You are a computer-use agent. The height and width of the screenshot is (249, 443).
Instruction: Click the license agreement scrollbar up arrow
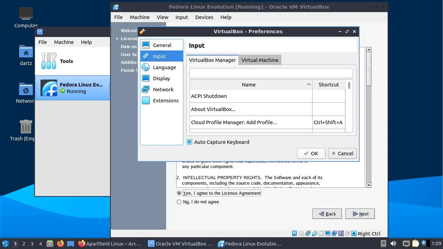(369, 50)
